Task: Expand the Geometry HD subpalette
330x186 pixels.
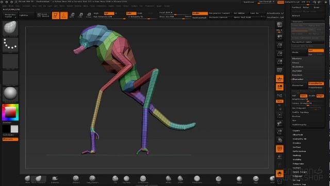Action: point(300,139)
